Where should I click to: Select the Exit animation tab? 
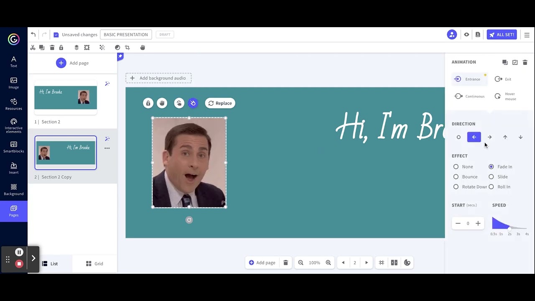[503, 79]
